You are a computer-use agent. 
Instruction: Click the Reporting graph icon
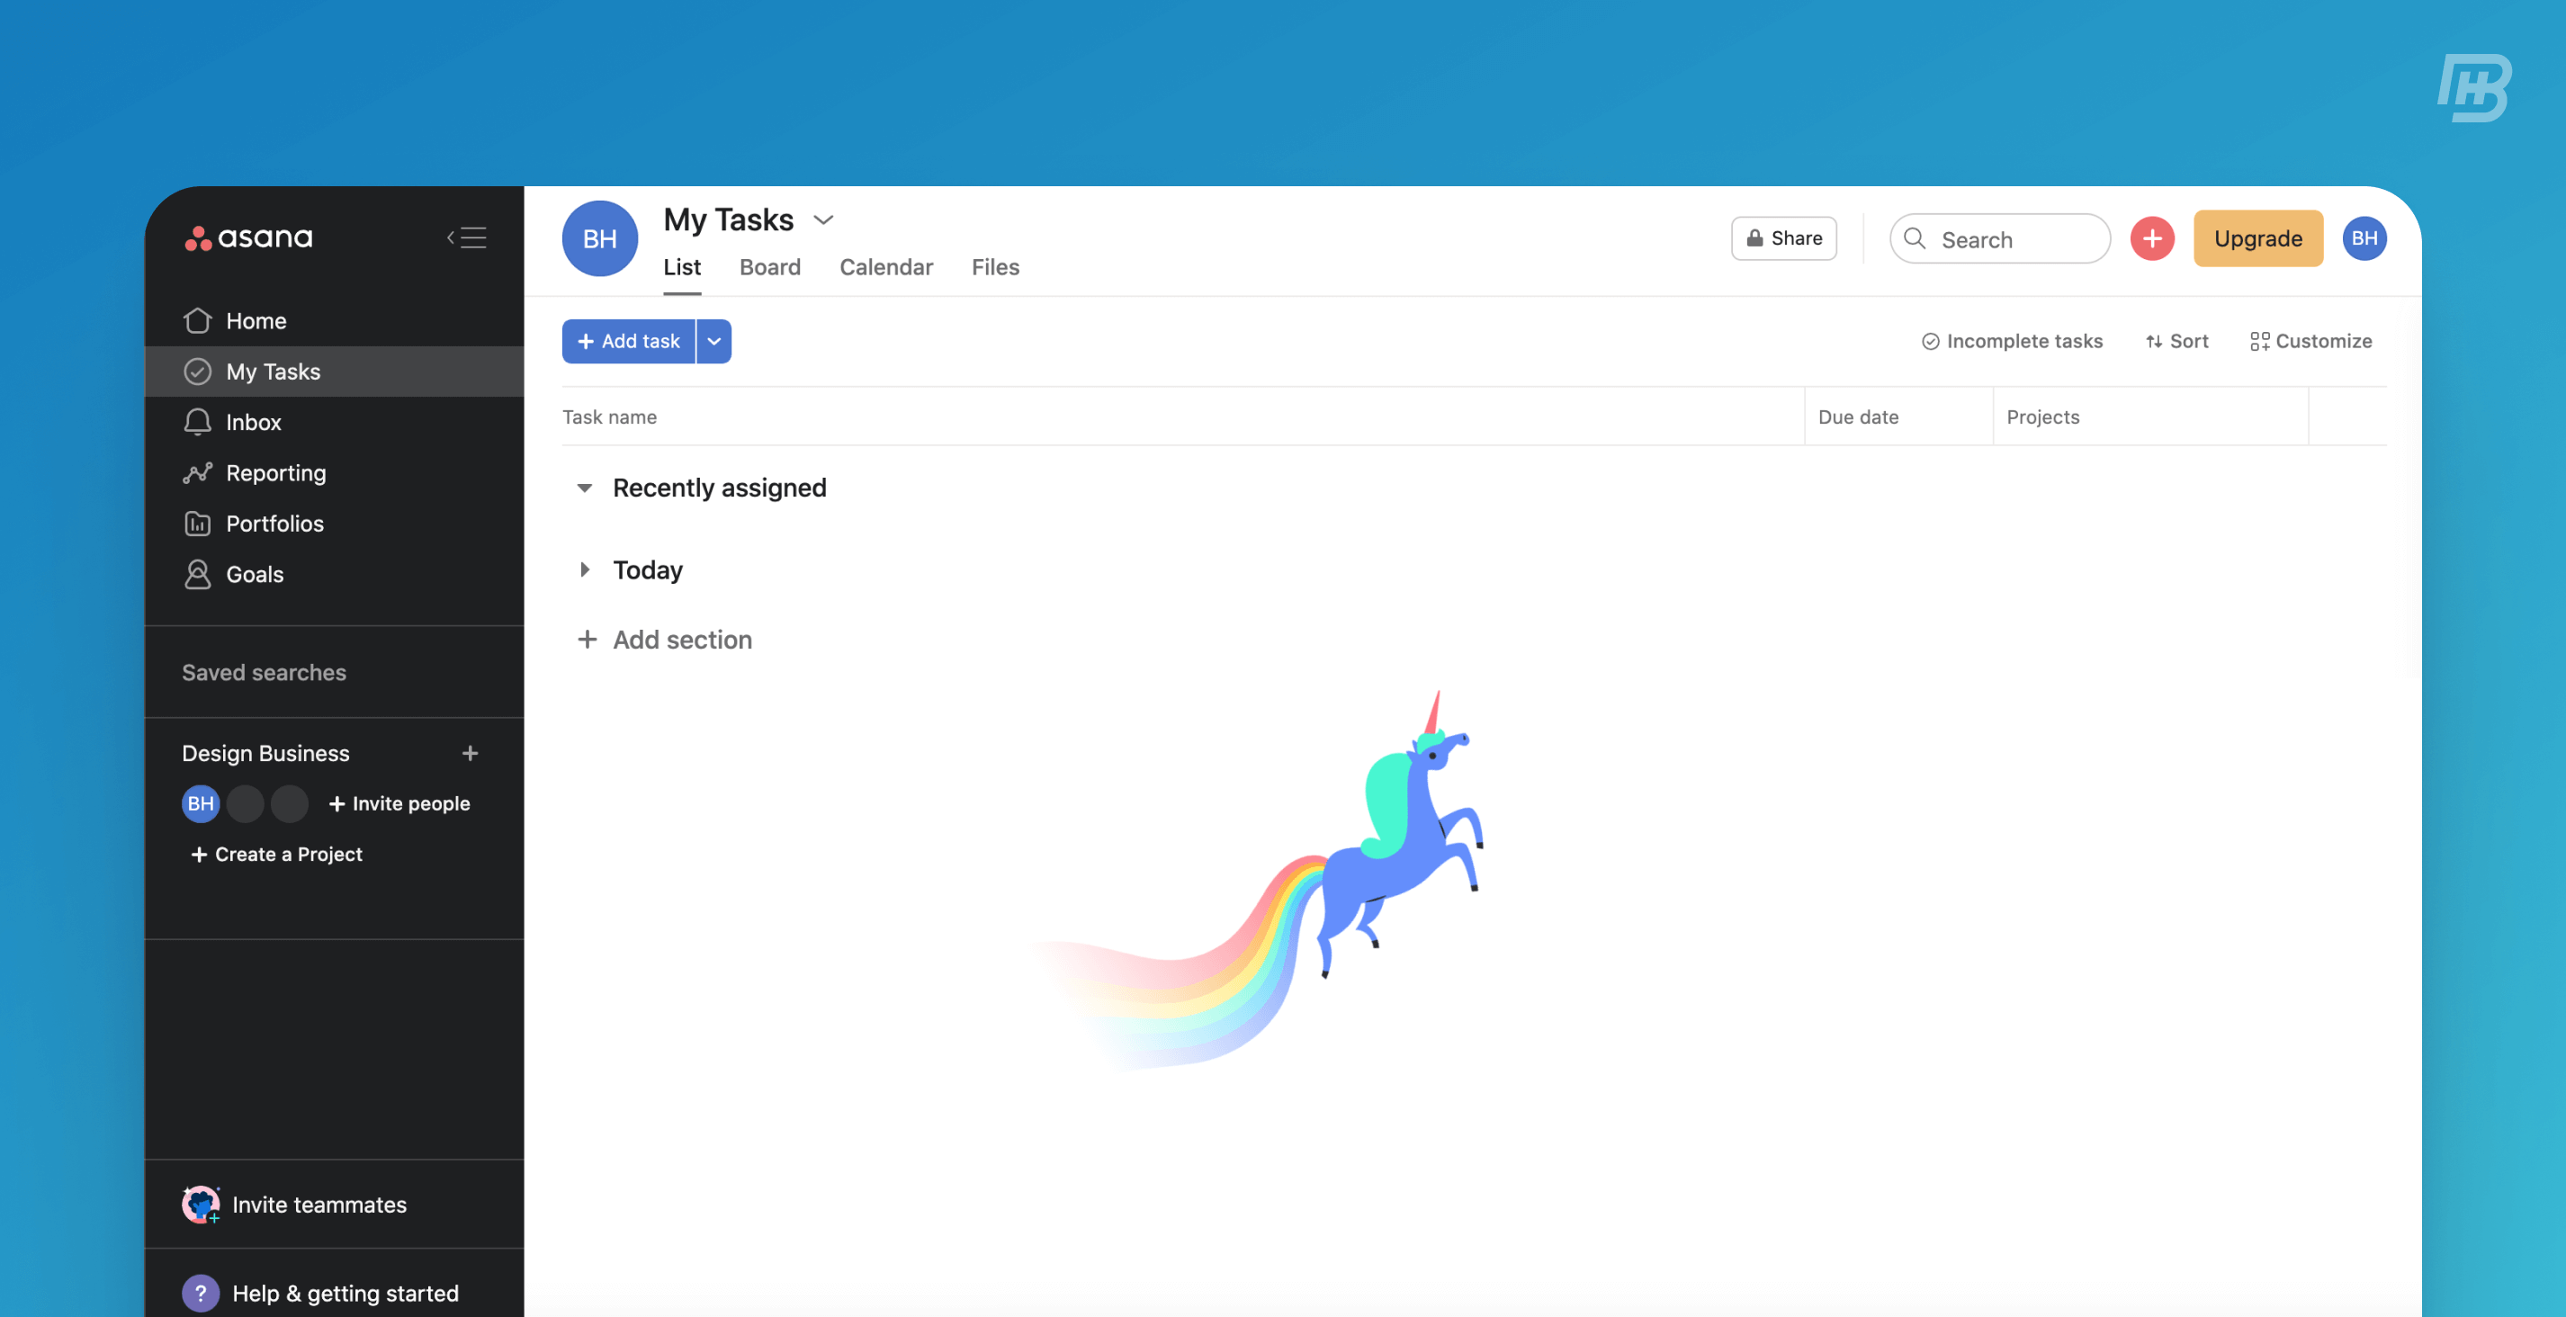(x=197, y=472)
